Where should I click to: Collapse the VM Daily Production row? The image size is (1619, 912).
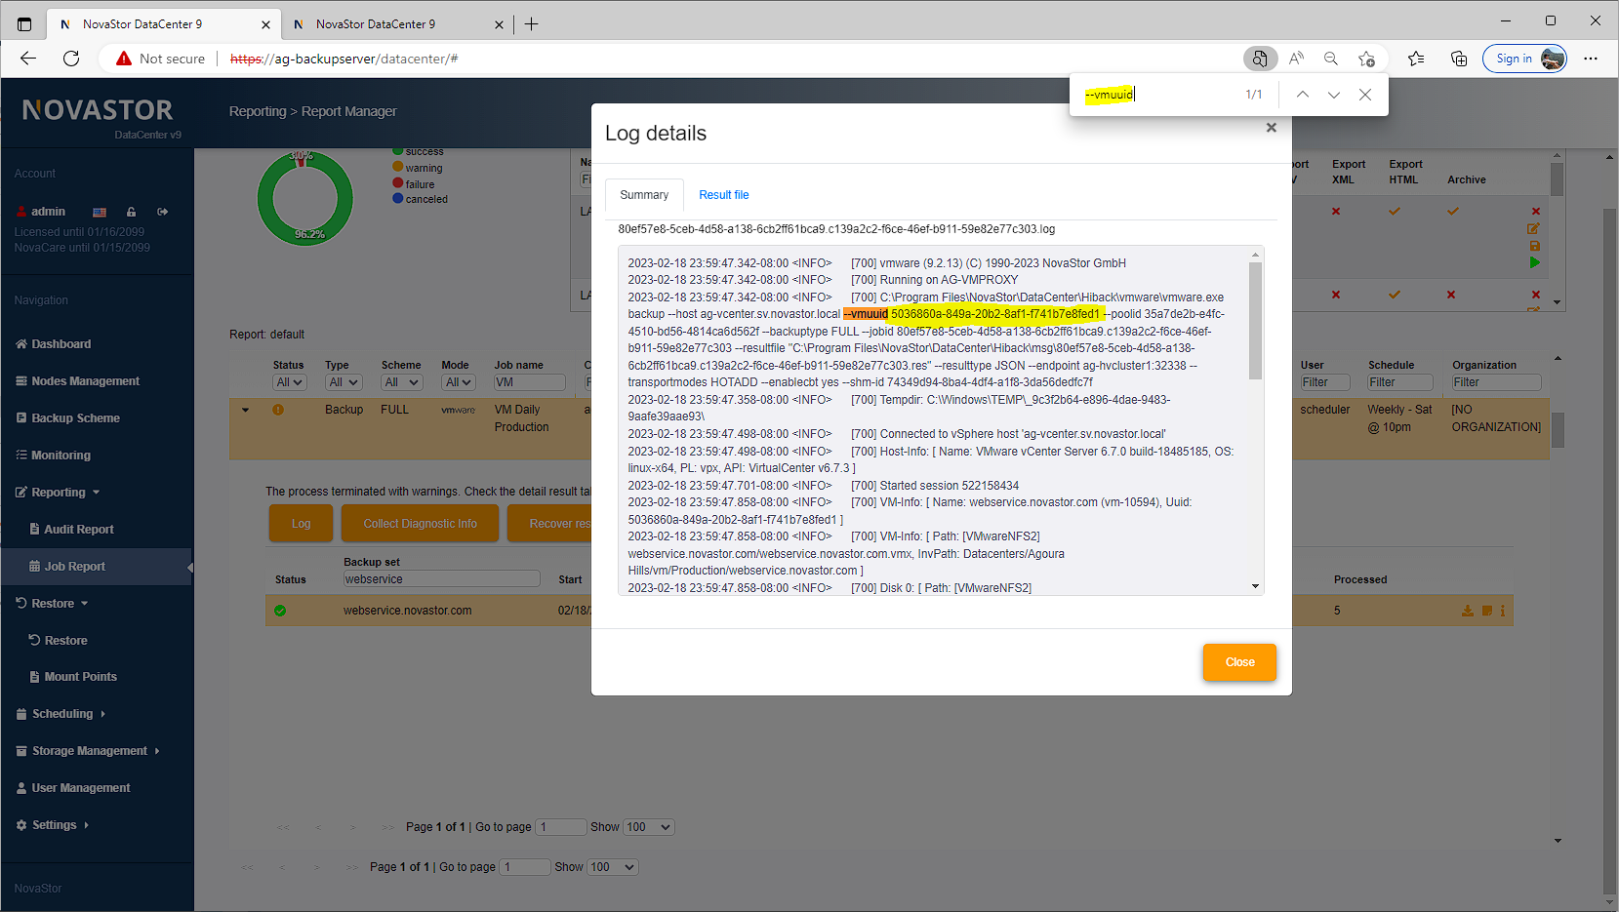245,410
